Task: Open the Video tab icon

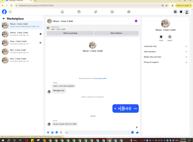Action: [79, 12]
